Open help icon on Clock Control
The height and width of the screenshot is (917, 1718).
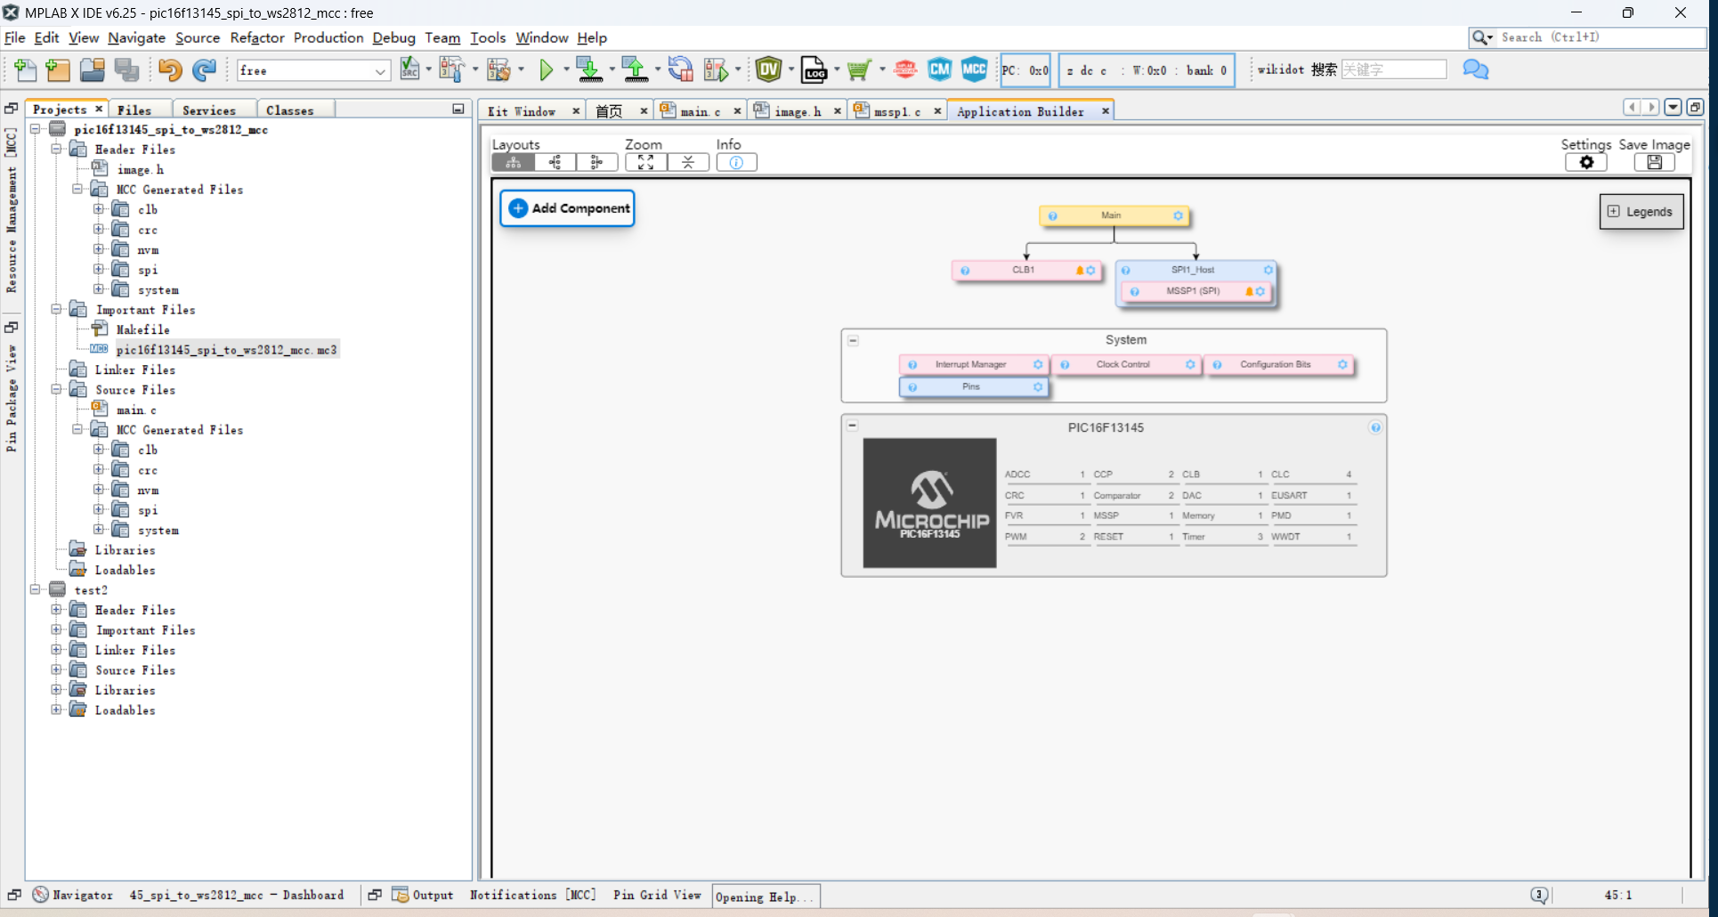(1065, 364)
